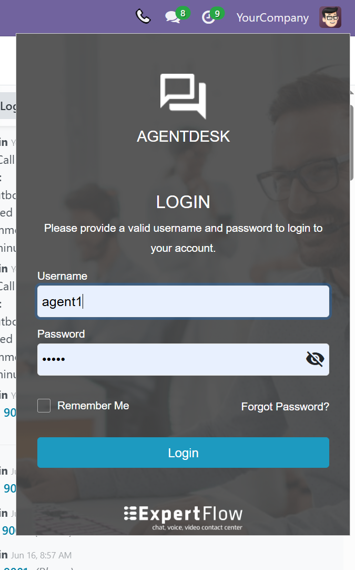
Task: Click the Remember Me label text
Action: coord(93,406)
